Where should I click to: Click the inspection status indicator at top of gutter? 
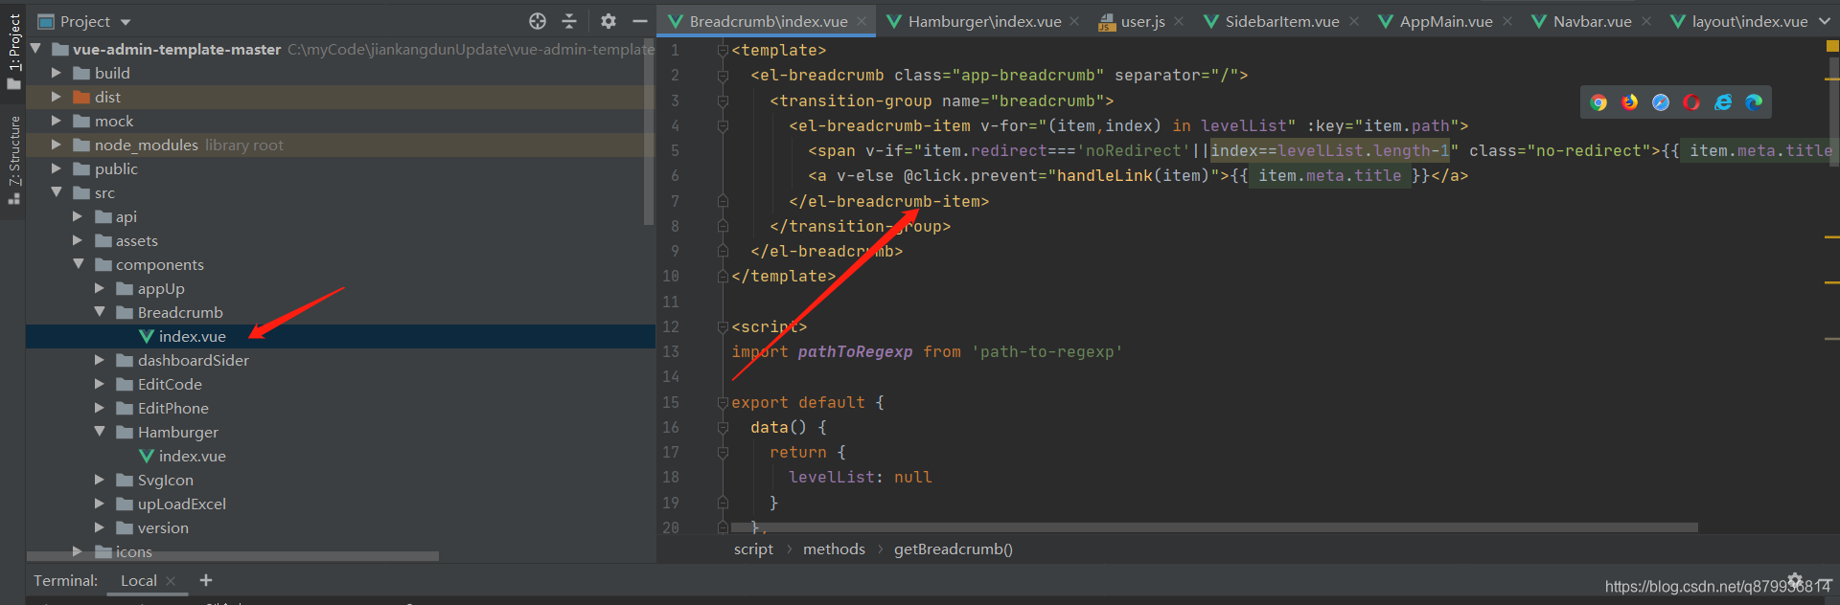tap(1831, 46)
